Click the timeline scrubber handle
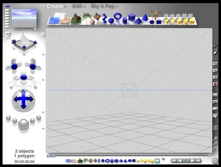221x167 pixels. pyautogui.click(x=51, y=156)
